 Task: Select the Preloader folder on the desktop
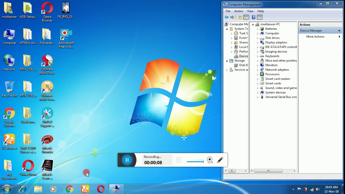pos(47,37)
